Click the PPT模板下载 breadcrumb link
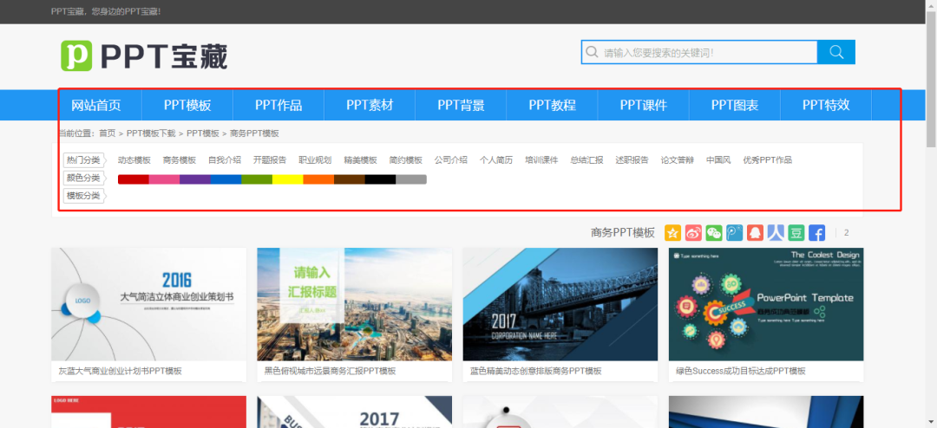Image resolution: width=937 pixels, height=428 pixels. (x=151, y=133)
